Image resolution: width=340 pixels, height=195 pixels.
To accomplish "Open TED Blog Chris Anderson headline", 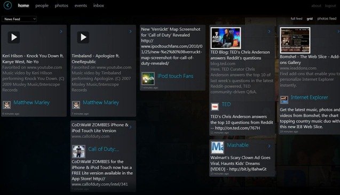I will pyautogui.click(x=240, y=55).
